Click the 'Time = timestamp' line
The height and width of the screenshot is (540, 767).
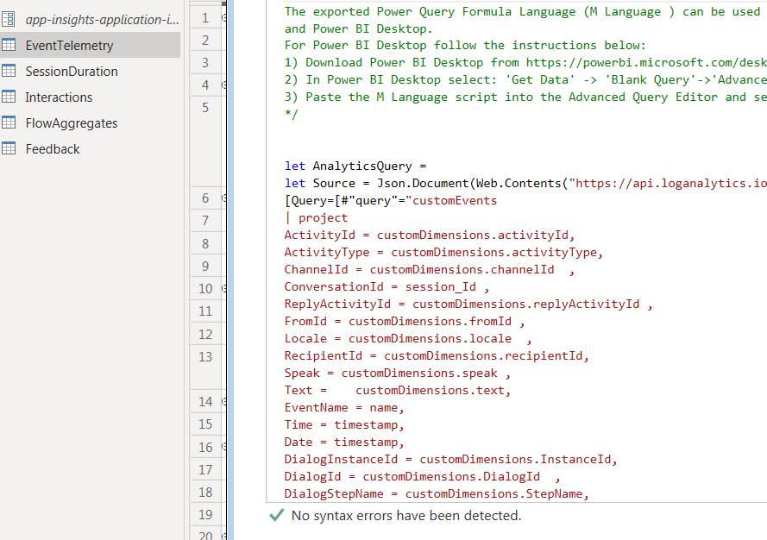(344, 424)
